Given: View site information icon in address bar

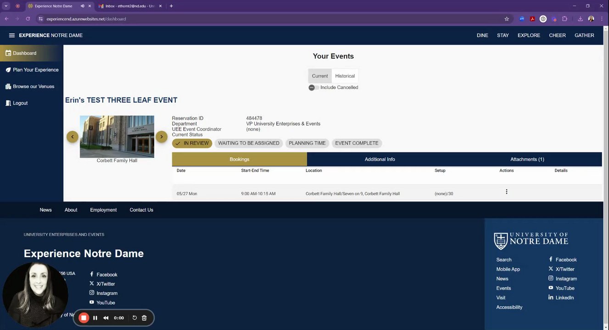Looking at the screenshot, I should [x=40, y=19].
